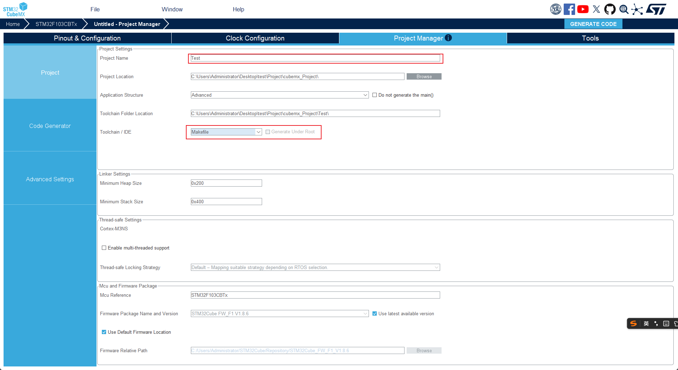The width and height of the screenshot is (678, 370).
Task: Open the X (Twitter) icon link
Action: coord(596,9)
